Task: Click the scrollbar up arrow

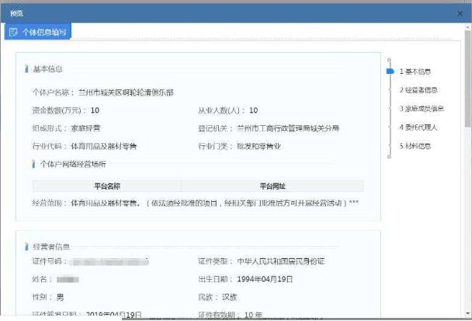Action: click(468, 27)
